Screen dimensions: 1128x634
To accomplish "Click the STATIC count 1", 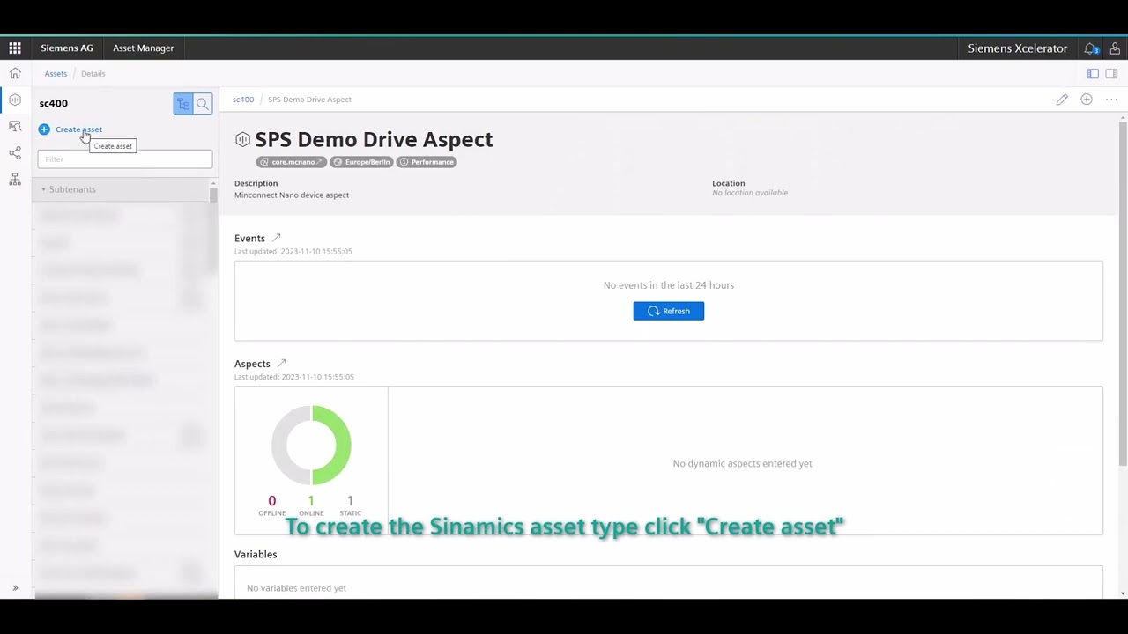I will (350, 501).
